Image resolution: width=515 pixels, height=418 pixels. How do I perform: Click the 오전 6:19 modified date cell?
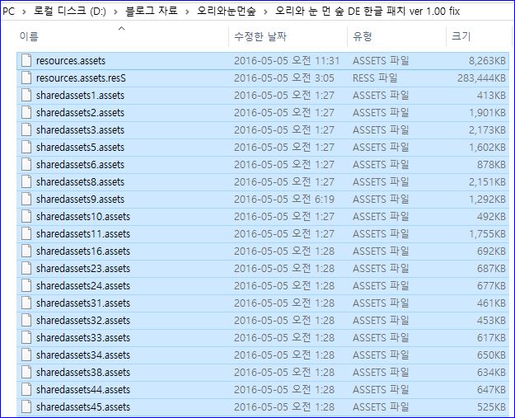[284, 200]
